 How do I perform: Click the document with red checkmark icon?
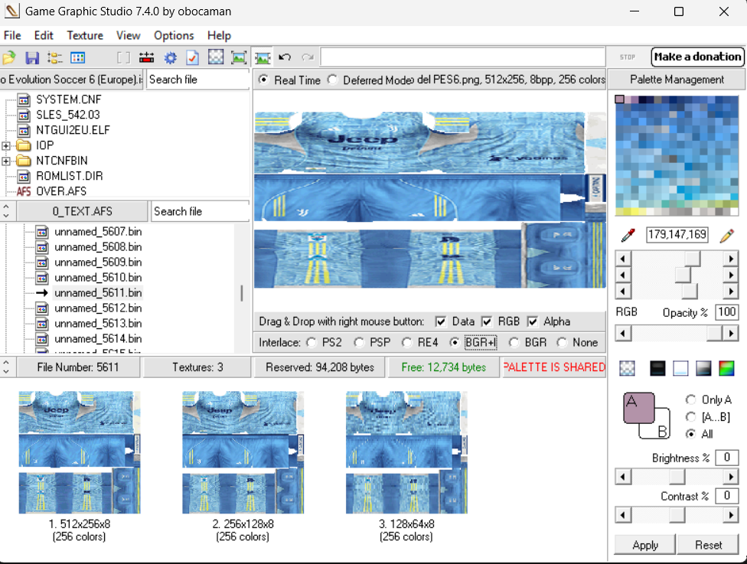pyautogui.click(x=192, y=58)
